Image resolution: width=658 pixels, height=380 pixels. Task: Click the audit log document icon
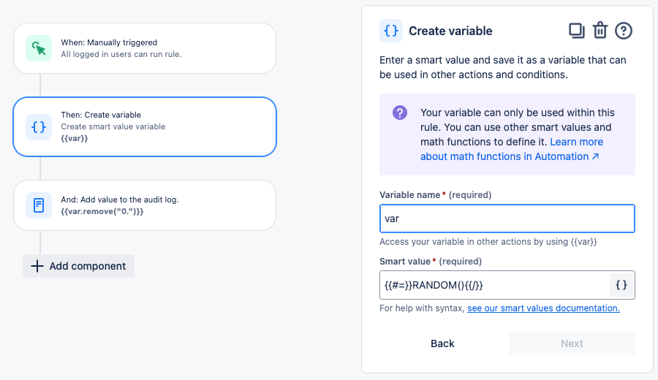39,205
